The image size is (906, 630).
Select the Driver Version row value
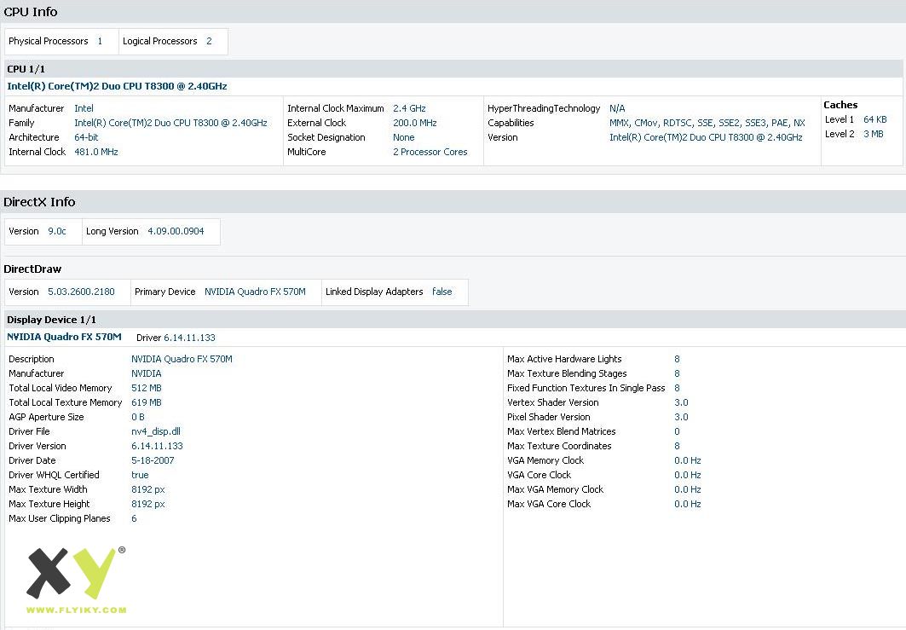tap(157, 446)
